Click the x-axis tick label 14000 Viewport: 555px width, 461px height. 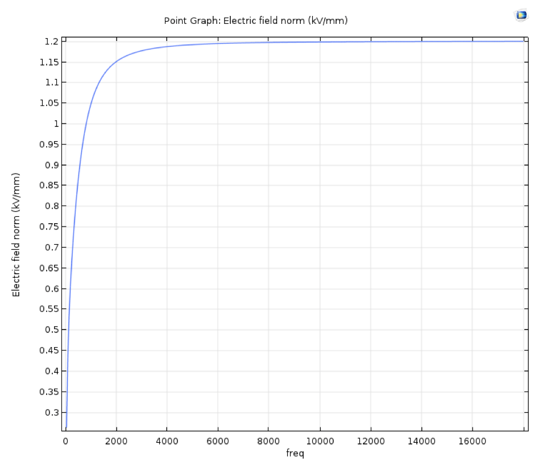click(x=421, y=441)
